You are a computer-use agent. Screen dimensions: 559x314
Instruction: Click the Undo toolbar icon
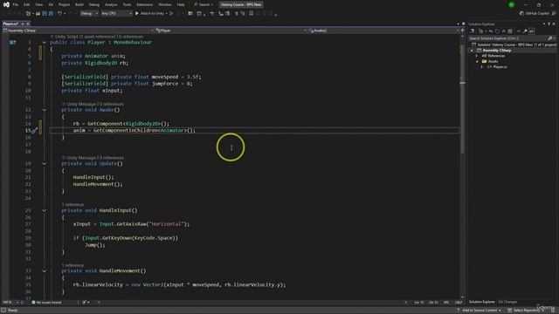pyautogui.click(x=60, y=14)
